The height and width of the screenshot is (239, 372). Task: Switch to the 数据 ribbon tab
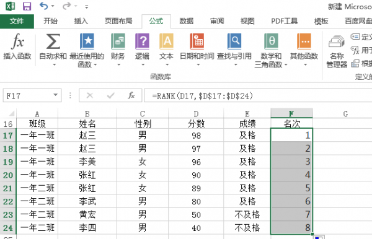pos(187,21)
